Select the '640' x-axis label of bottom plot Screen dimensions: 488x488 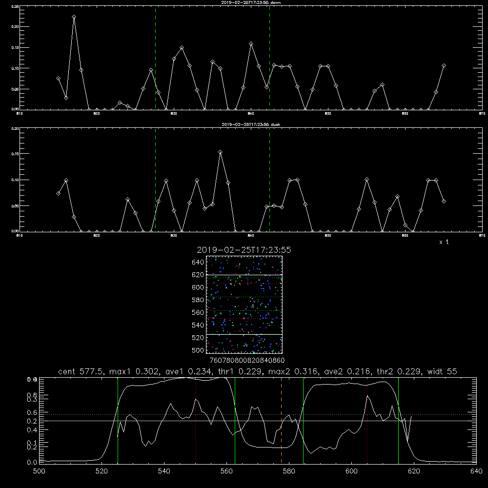pyautogui.click(x=476, y=471)
